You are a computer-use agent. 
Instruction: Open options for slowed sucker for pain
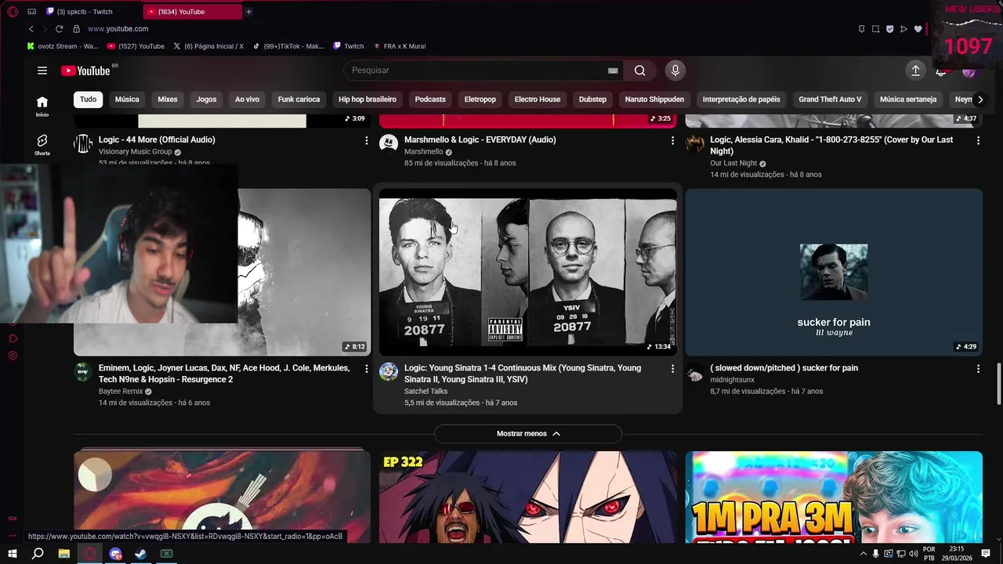click(x=978, y=368)
